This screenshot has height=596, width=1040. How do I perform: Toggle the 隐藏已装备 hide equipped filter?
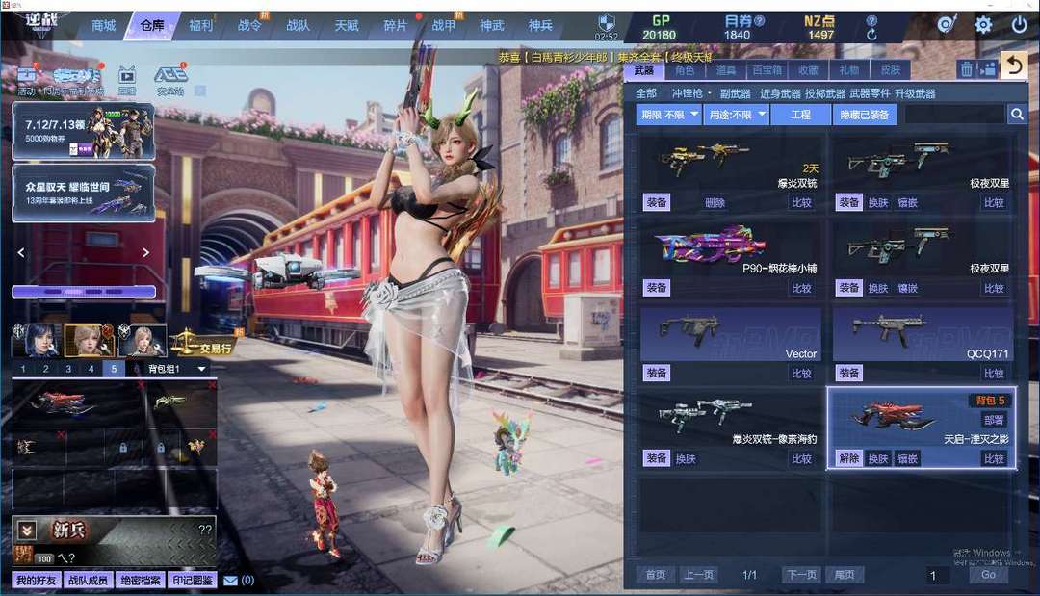[x=864, y=115]
